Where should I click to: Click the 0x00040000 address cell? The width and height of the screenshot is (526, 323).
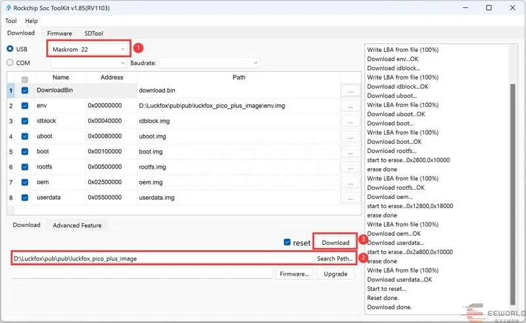pos(112,121)
